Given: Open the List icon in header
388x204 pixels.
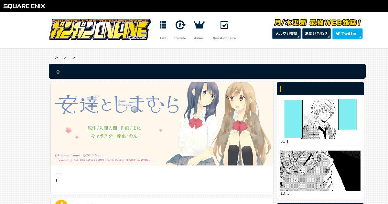Looking at the screenshot, I should point(163,25).
